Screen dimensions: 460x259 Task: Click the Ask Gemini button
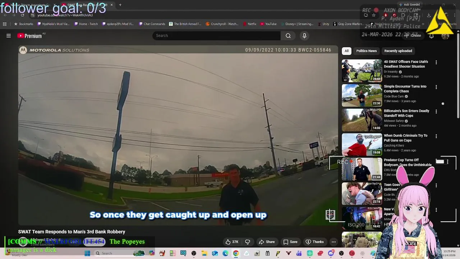coord(409,5)
